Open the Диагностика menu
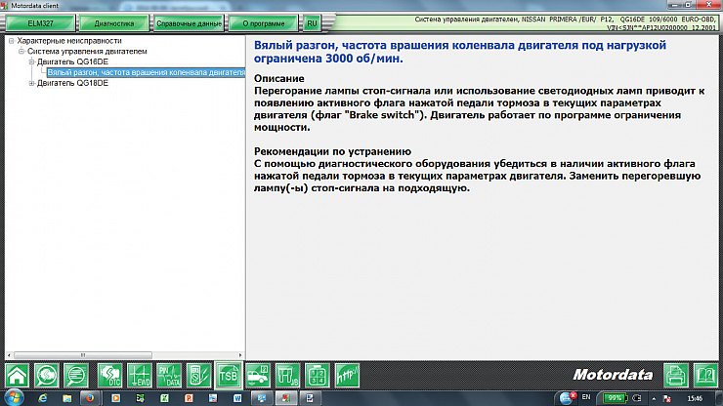 point(114,23)
